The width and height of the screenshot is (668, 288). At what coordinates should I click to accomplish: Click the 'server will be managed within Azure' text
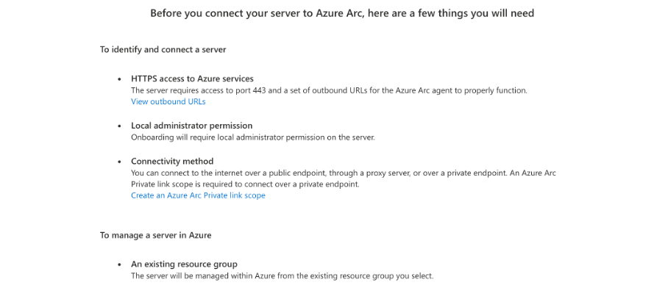(x=282, y=276)
